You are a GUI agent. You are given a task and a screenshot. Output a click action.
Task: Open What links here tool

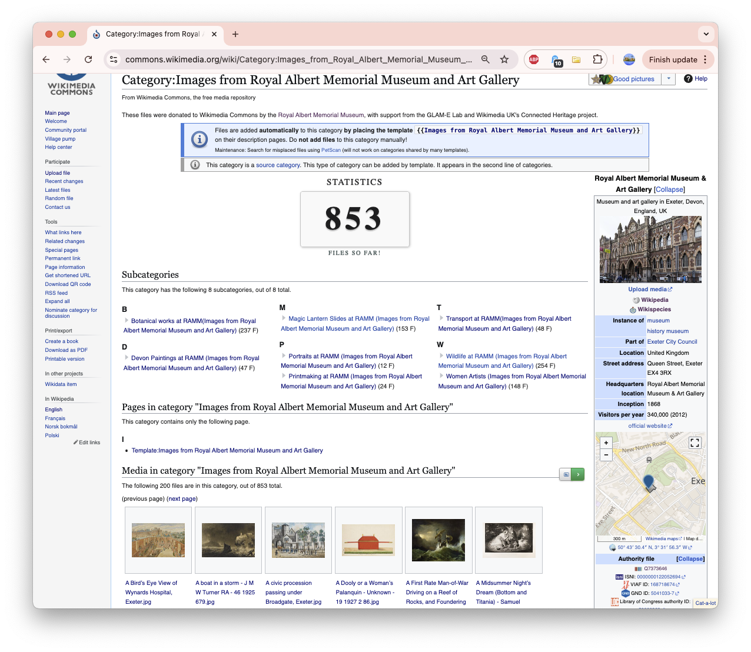click(63, 232)
